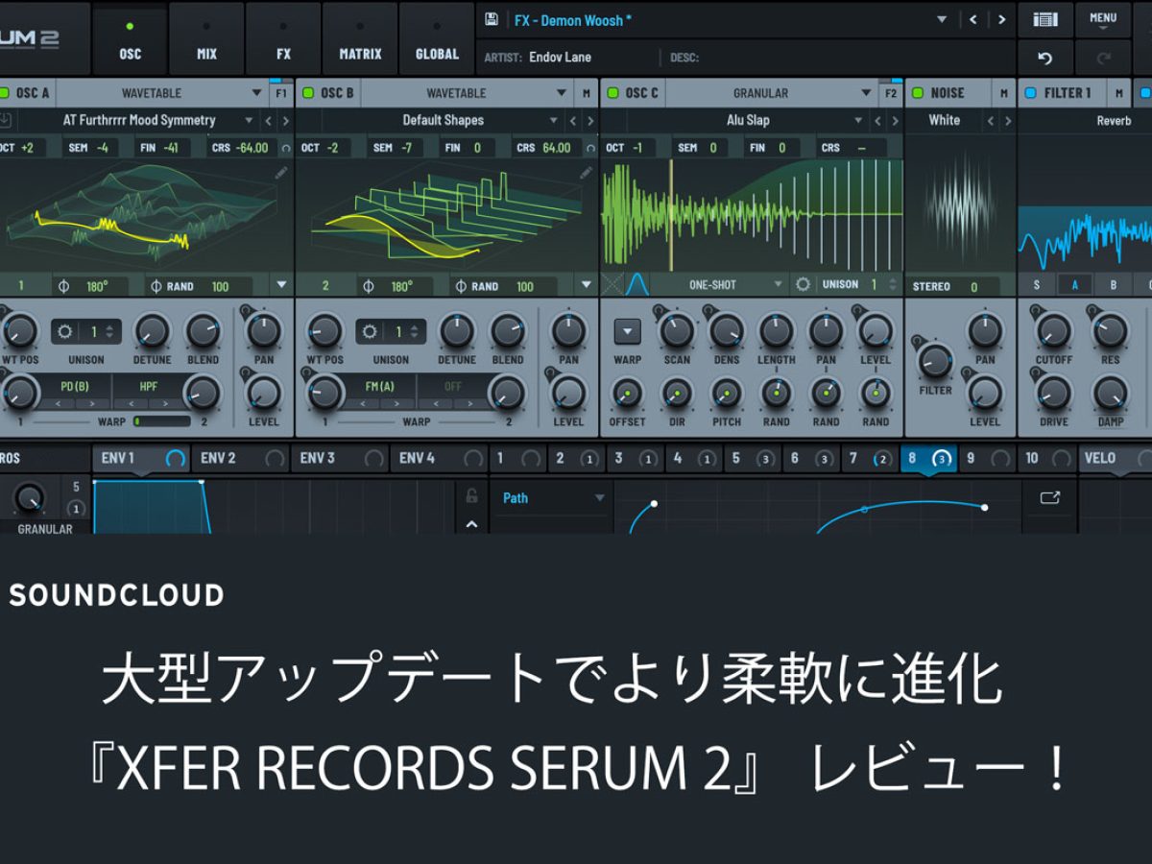Click OSC B wavetable pencil edit icon
Screen dimensions: 1152x864
[x=586, y=173]
